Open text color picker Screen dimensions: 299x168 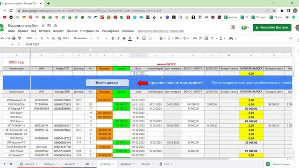pos(130,38)
